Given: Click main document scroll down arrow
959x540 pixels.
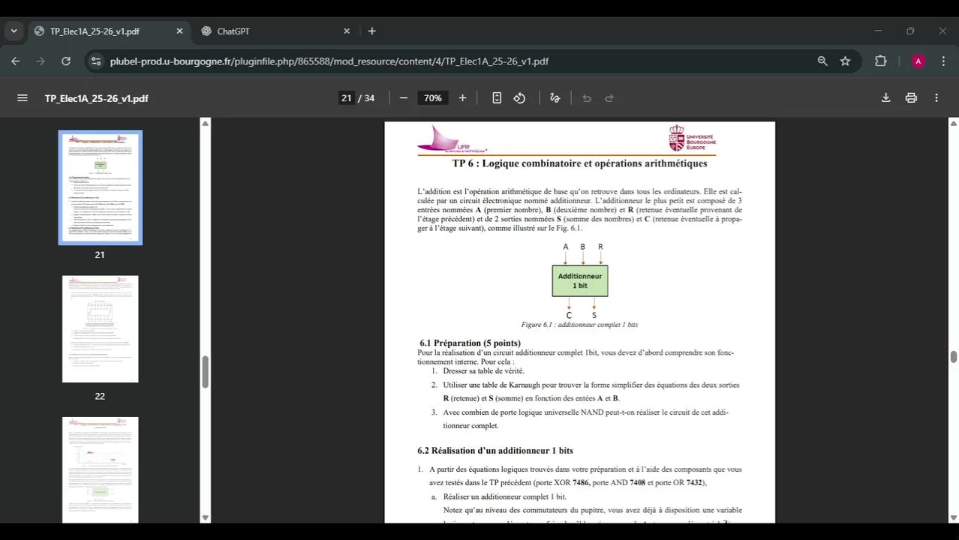Looking at the screenshot, I should coord(954,517).
